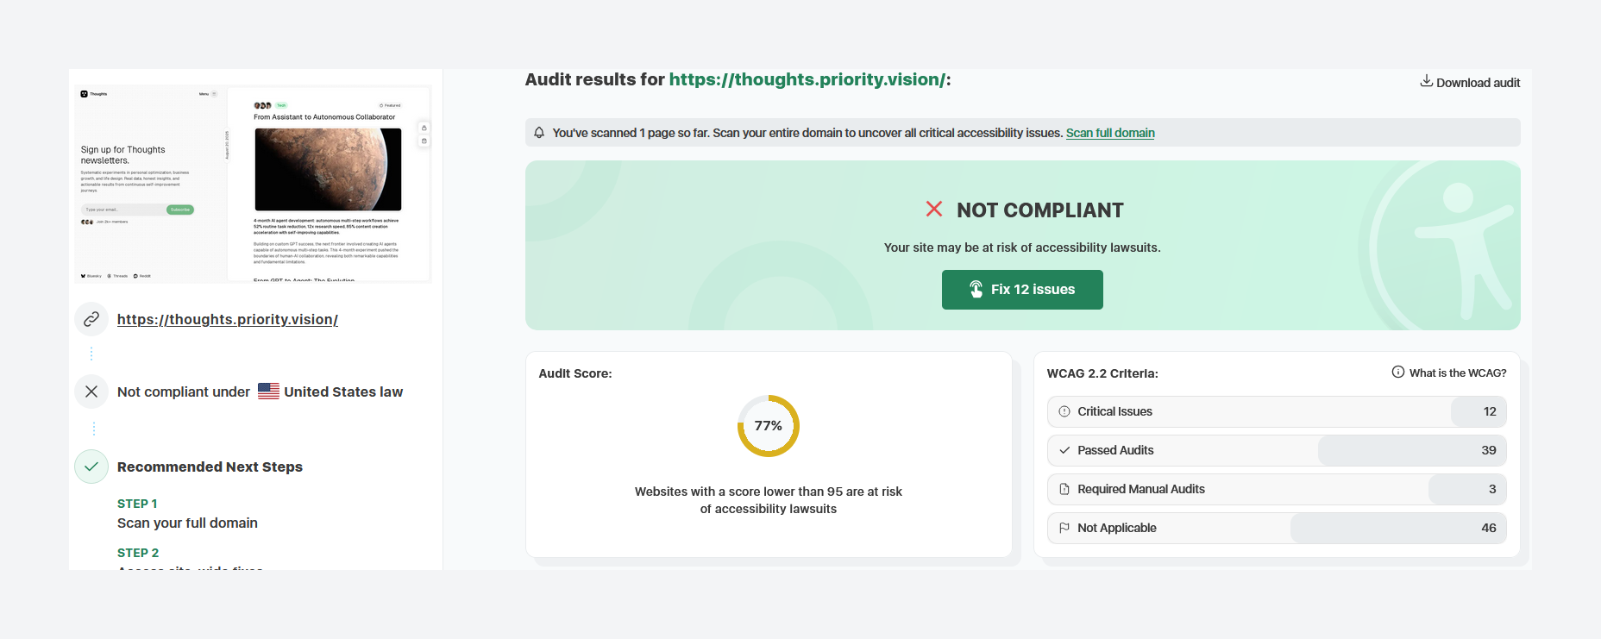Image resolution: width=1601 pixels, height=639 pixels.
Task: Click the X circle beside Not compliant
Action: pos(91,392)
